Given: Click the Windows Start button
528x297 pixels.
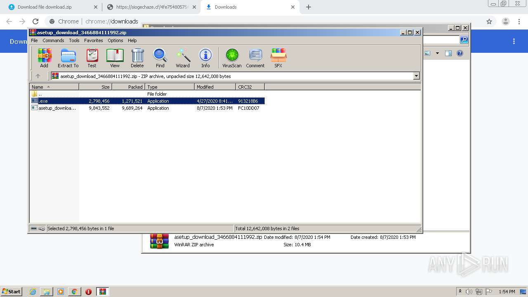Looking at the screenshot, I should [x=12, y=292].
